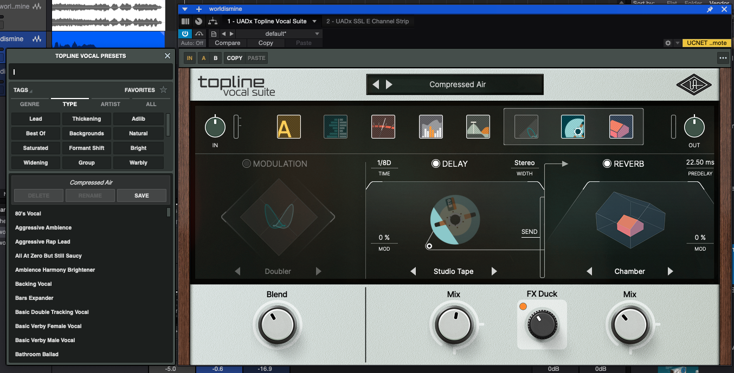Open the plugin window dropdown triangle
This screenshot has height=373, width=734.
(x=185, y=9)
